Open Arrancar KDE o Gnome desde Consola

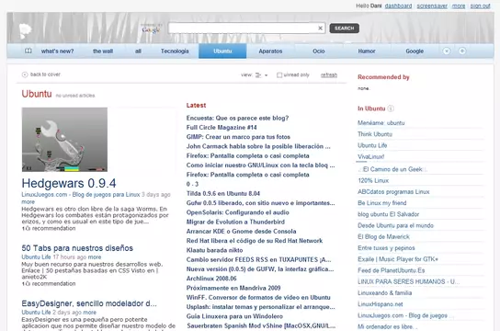(242, 231)
